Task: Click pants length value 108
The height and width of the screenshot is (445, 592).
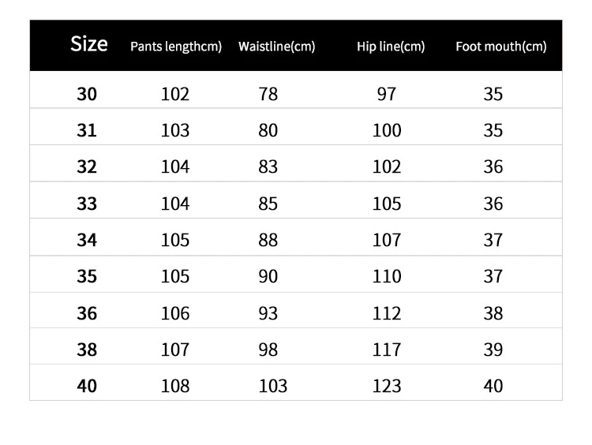Action: [x=175, y=386]
